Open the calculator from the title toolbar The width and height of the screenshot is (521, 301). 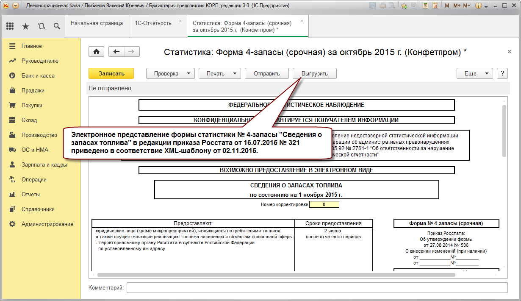point(425,6)
